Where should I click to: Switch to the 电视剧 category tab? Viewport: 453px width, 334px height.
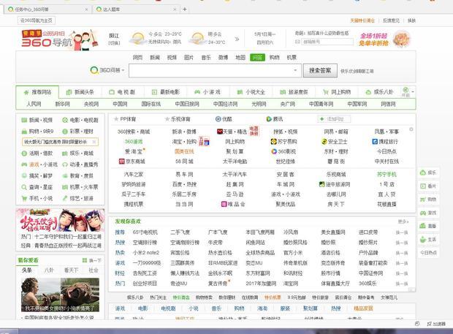pos(122,92)
